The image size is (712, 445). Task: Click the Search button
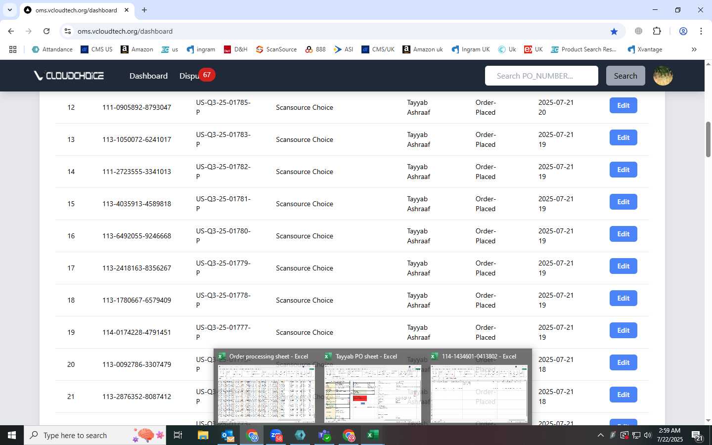tap(625, 76)
